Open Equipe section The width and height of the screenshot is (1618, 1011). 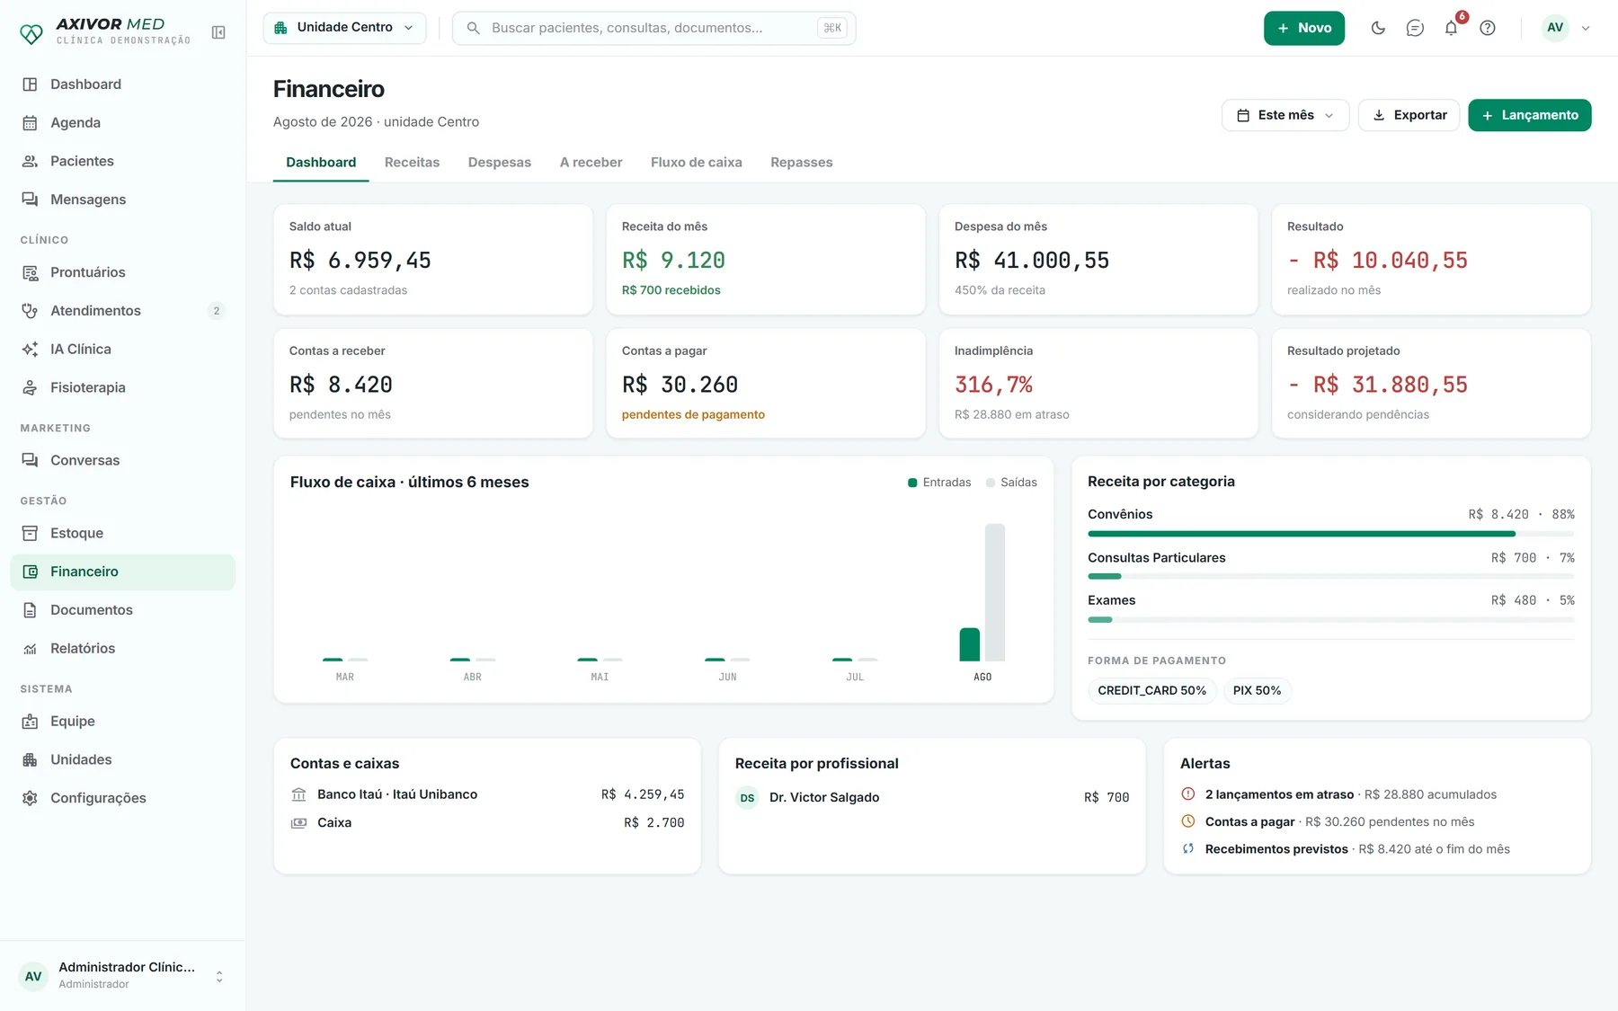click(x=122, y=721)
